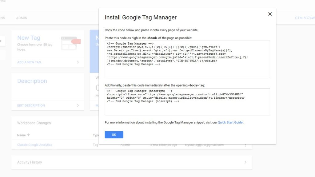Click inside the head code snippet box
Image resolution: width=315 pixels, height=177 pixels.
(187, 59)
